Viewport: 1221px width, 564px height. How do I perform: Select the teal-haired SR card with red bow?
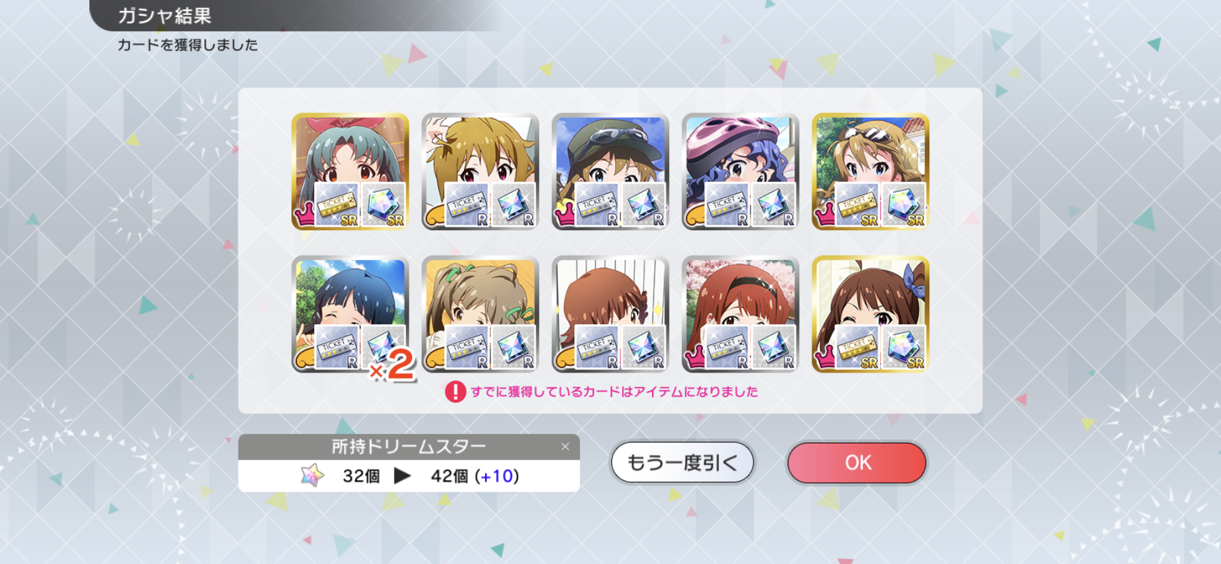[350, 172]
